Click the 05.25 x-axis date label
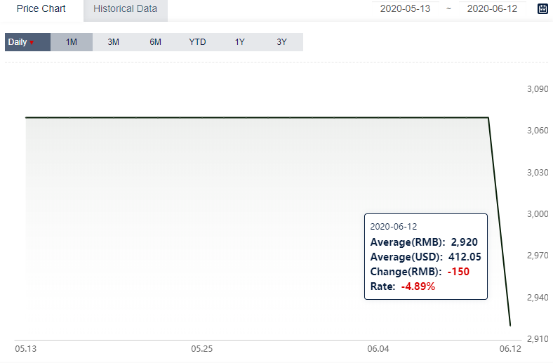Screen dimensions: 553x363 pyautogui.click(x=202, y=349)
